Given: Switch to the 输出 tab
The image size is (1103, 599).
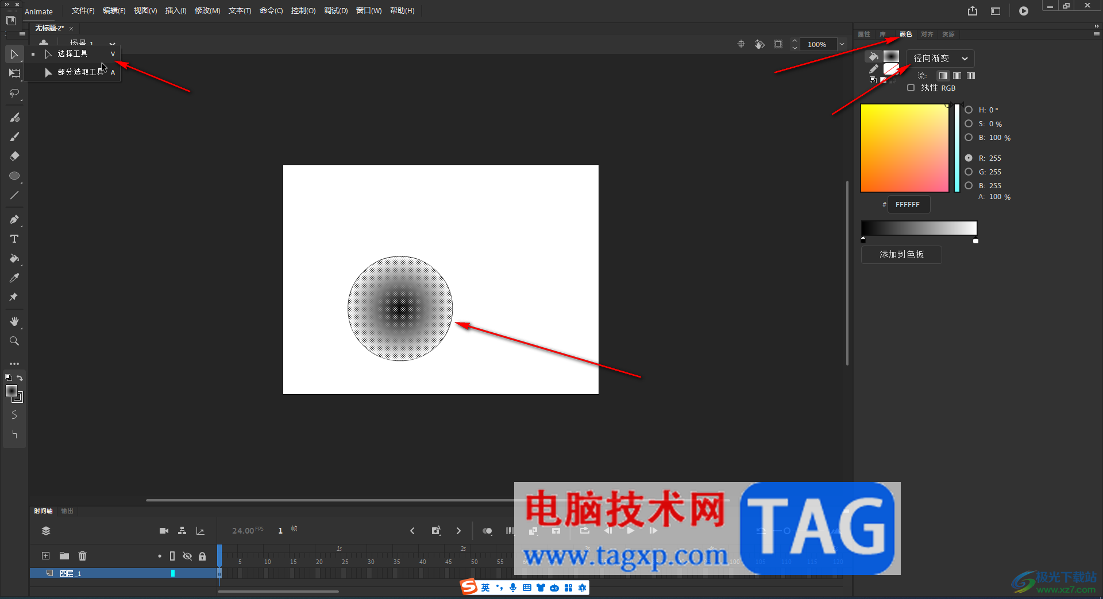Looking at the screenshot, I should tap(67, 511).
